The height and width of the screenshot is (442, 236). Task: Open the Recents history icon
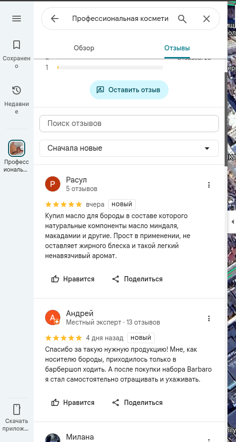[x=17, y=90]
